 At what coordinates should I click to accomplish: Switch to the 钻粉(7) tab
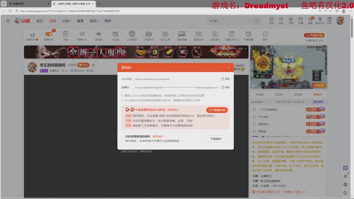[317, 95]
